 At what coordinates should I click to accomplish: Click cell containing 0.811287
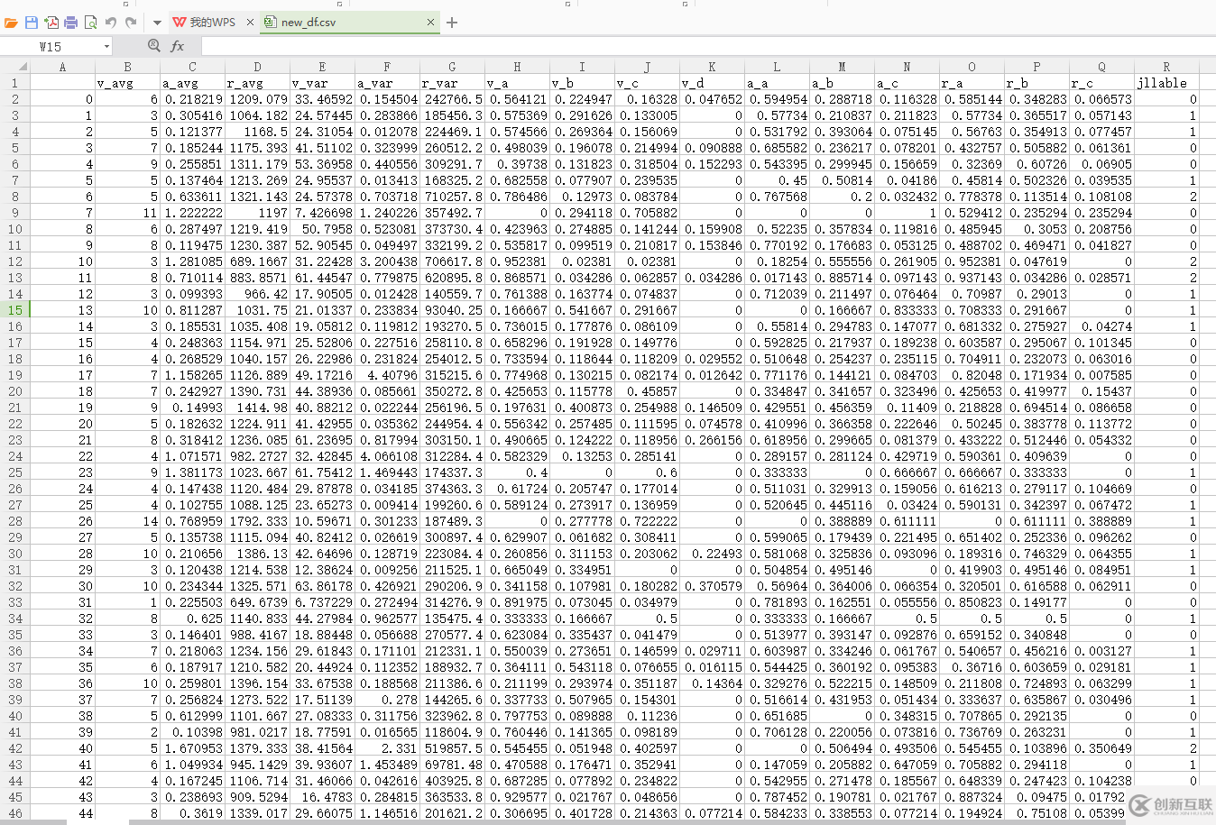(x=192, y=310)
